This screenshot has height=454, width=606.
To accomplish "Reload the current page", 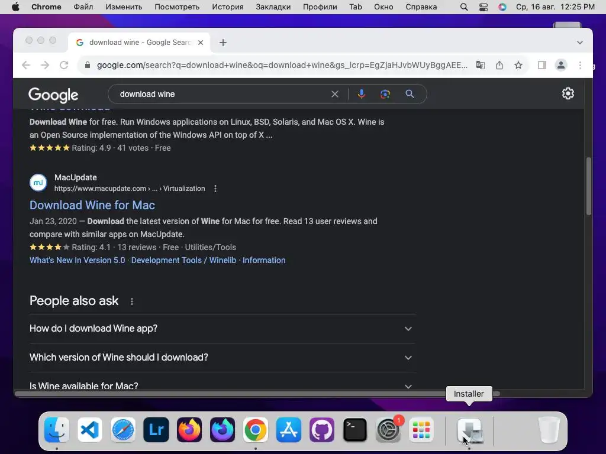I will click(x=64, y=65).
